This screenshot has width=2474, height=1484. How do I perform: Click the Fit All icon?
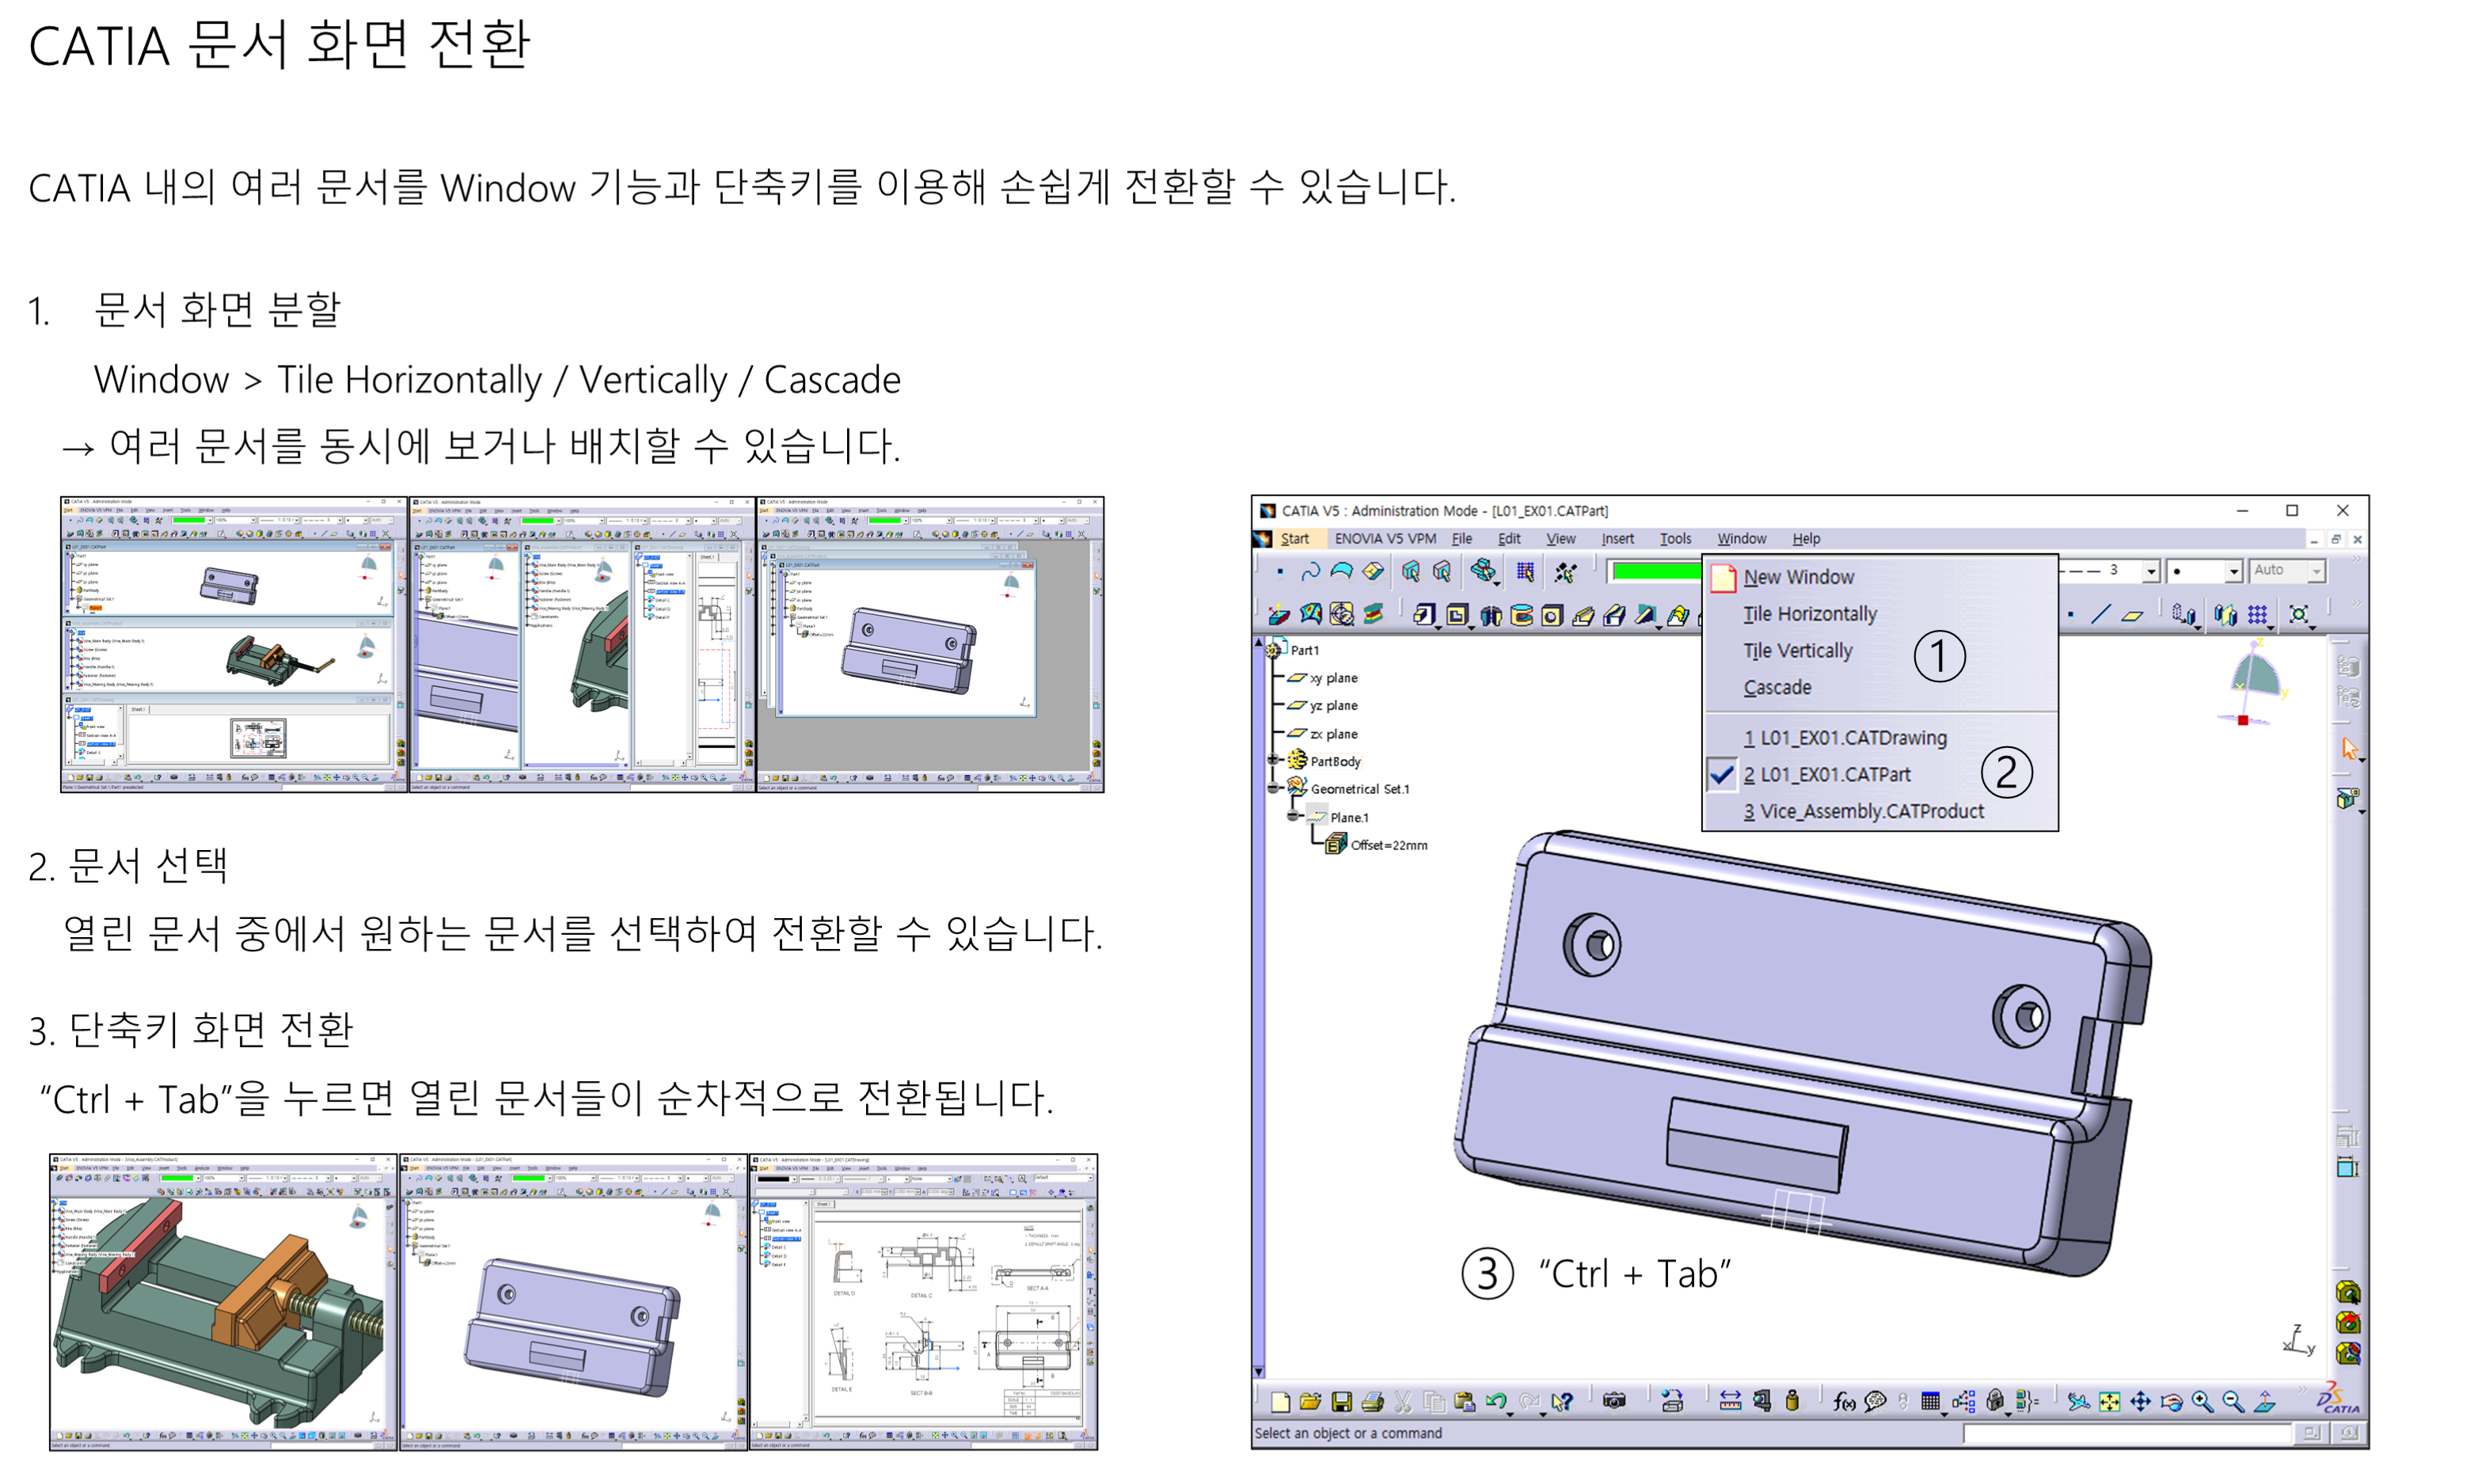click(2110, 1402)
